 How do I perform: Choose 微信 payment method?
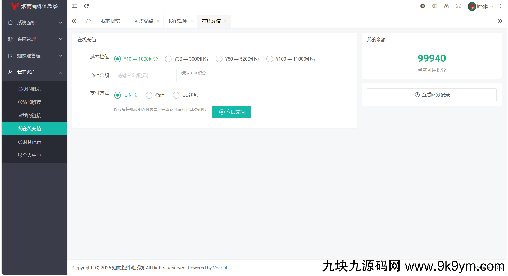tap(155, 95)
